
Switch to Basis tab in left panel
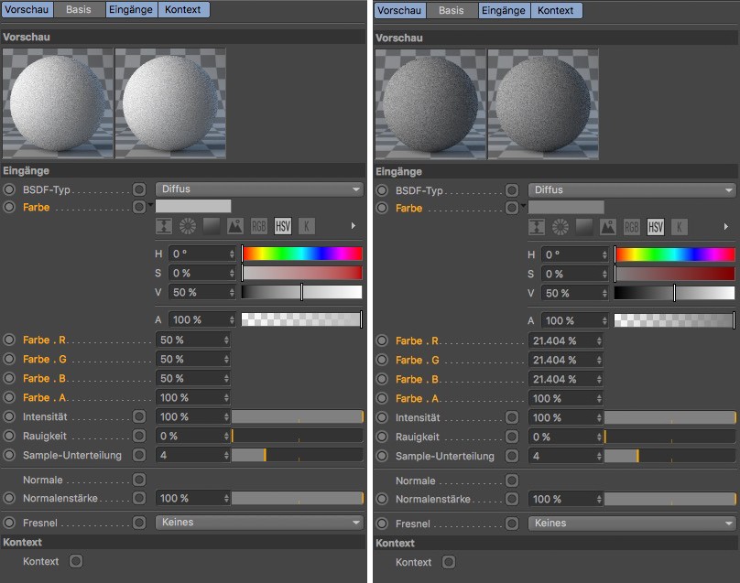(79, 10)
